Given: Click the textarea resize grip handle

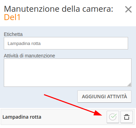Looking at the screenshot, I should pos(129,84).
